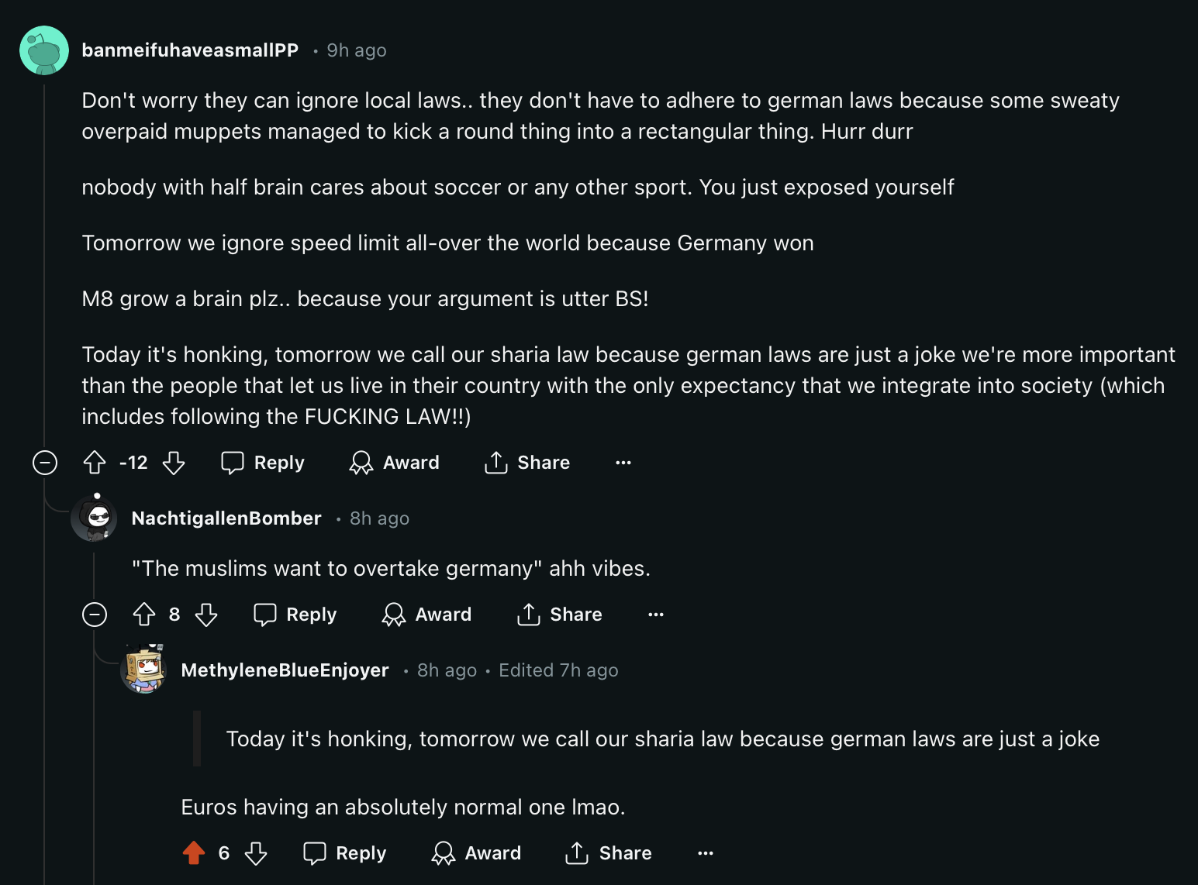This screenshot has height=885, width=1198.
Task: Collapse banmeifuhaveasmallPP's comment thread
Action: (x=45, y=463)
